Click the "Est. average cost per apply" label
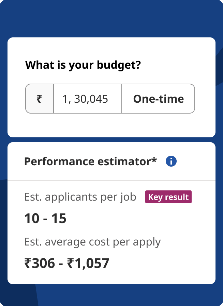This screenshot has width=223, height=306. click(92, 242)
